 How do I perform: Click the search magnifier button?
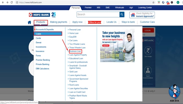(x=122, y=14)
